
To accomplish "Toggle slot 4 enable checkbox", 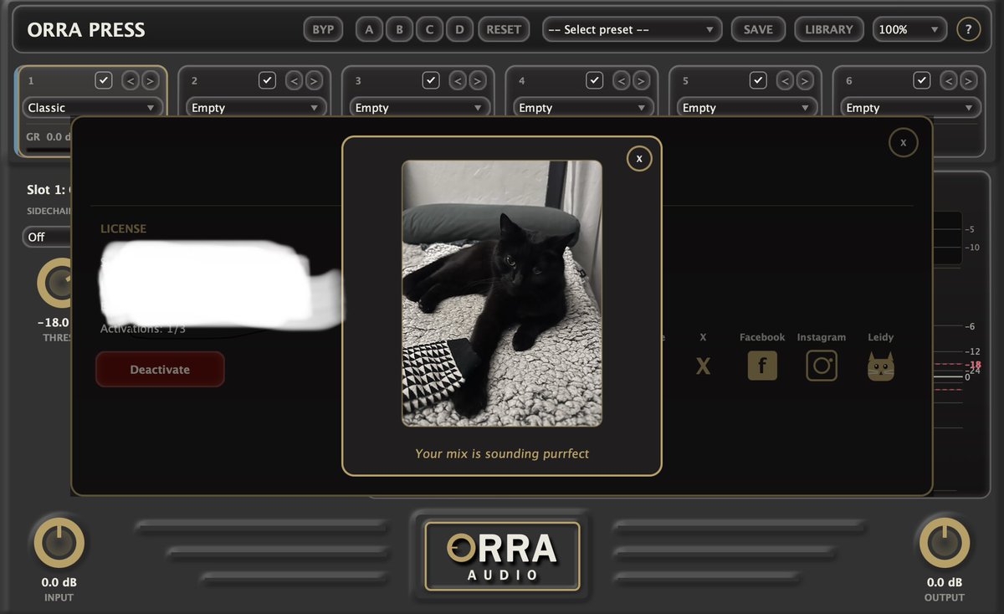I will pyautogui.click(x=594, y=80).
